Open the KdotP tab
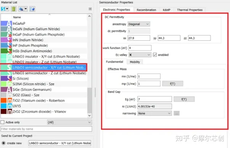The width and height of the screenshot is (230, 148). (167, 10)
